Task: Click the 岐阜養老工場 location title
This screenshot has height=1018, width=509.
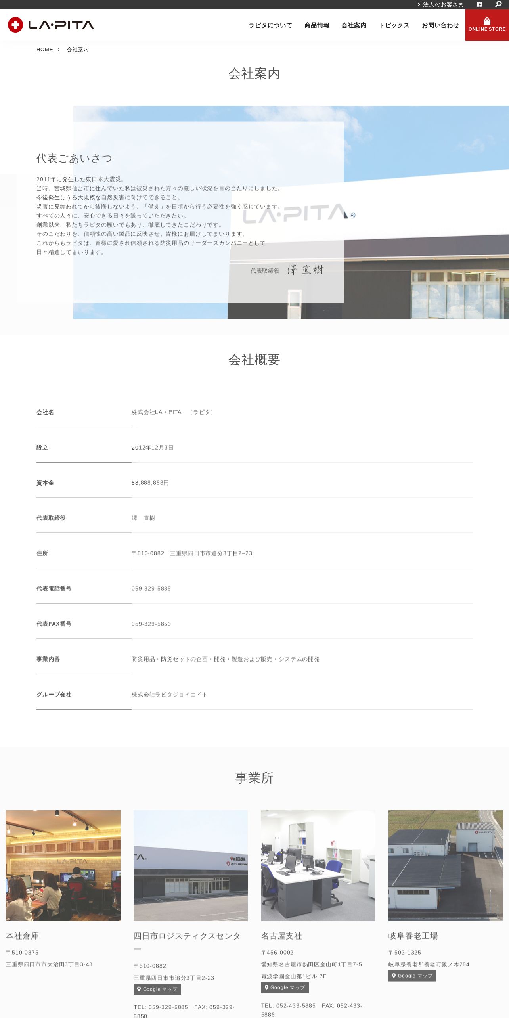Action: coord(413,936)
